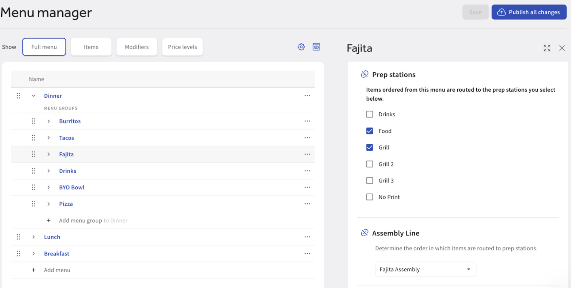Open the three-dot options for Burritos

[307, 121]
